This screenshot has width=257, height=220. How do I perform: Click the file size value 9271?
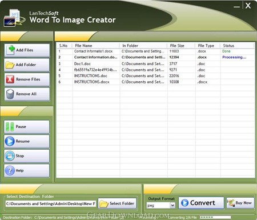tap(173, 70)
